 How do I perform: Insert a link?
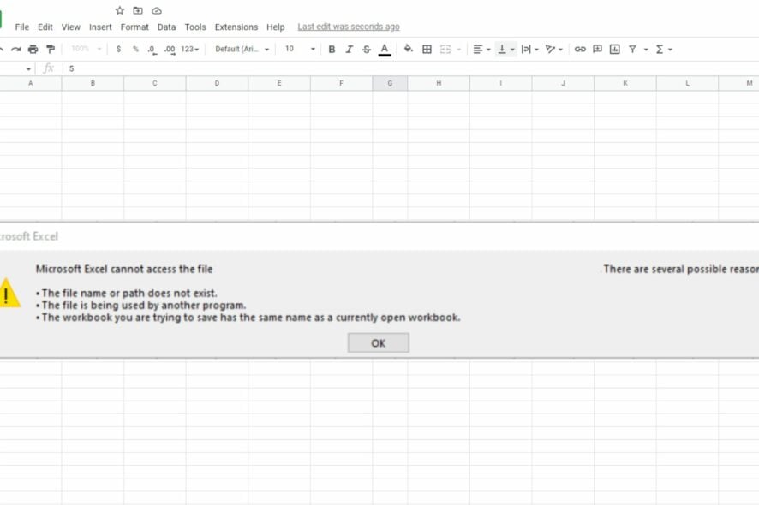click(x=580, y=49)
